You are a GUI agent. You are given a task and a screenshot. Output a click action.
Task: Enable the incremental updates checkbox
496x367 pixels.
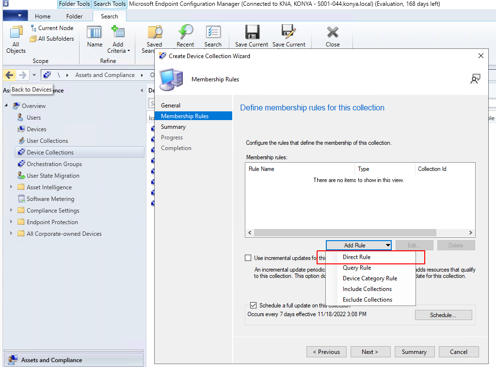click(248, 258)
